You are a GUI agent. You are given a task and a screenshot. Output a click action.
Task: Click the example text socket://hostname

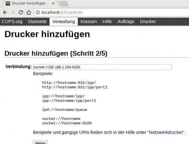point(61,119)
